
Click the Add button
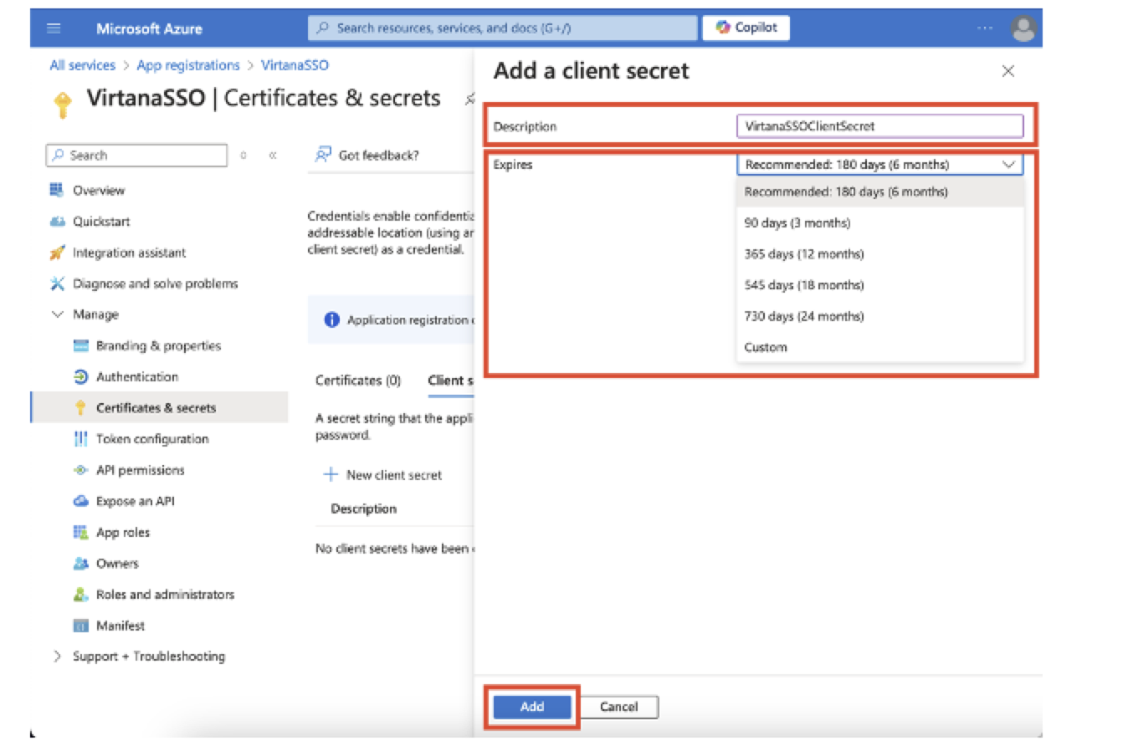(532, 707)
